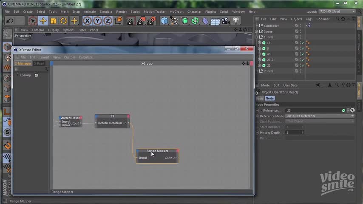Open Reference Mode dropdown

[x=320, y=116]
